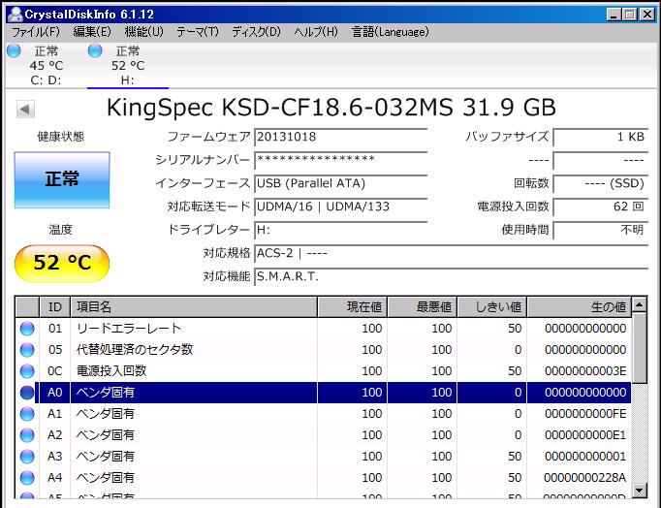Click the power on count 62 回 field

[601, 206]
